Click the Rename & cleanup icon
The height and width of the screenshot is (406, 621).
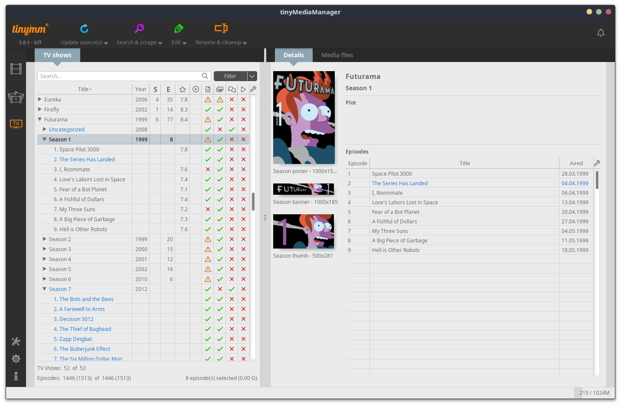pos(221,29)
